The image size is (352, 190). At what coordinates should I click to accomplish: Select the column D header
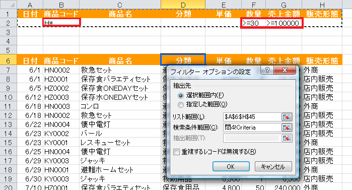[x=183, y=5]
